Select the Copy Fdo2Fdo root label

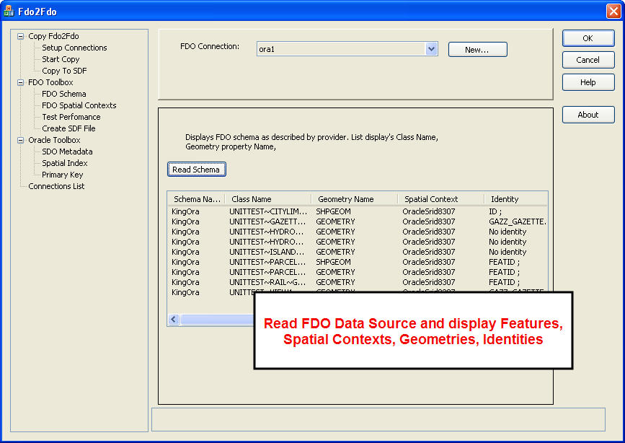click(x=53, y=36)
